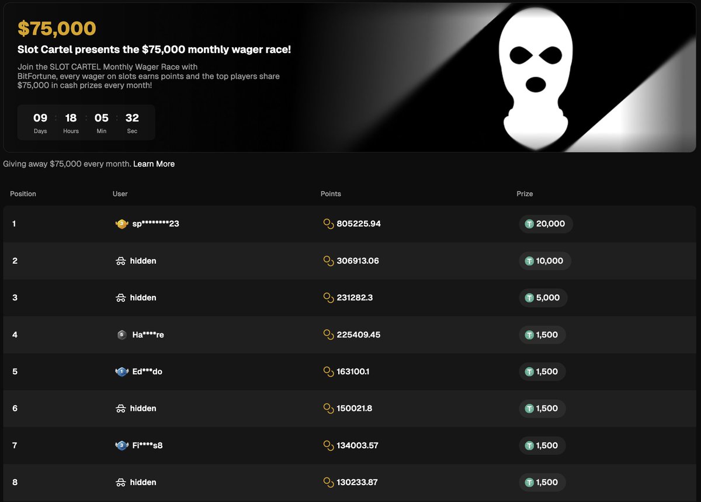Click position number 1 in the leaderboard
The image size is (701, 502).
click(14, 224)
